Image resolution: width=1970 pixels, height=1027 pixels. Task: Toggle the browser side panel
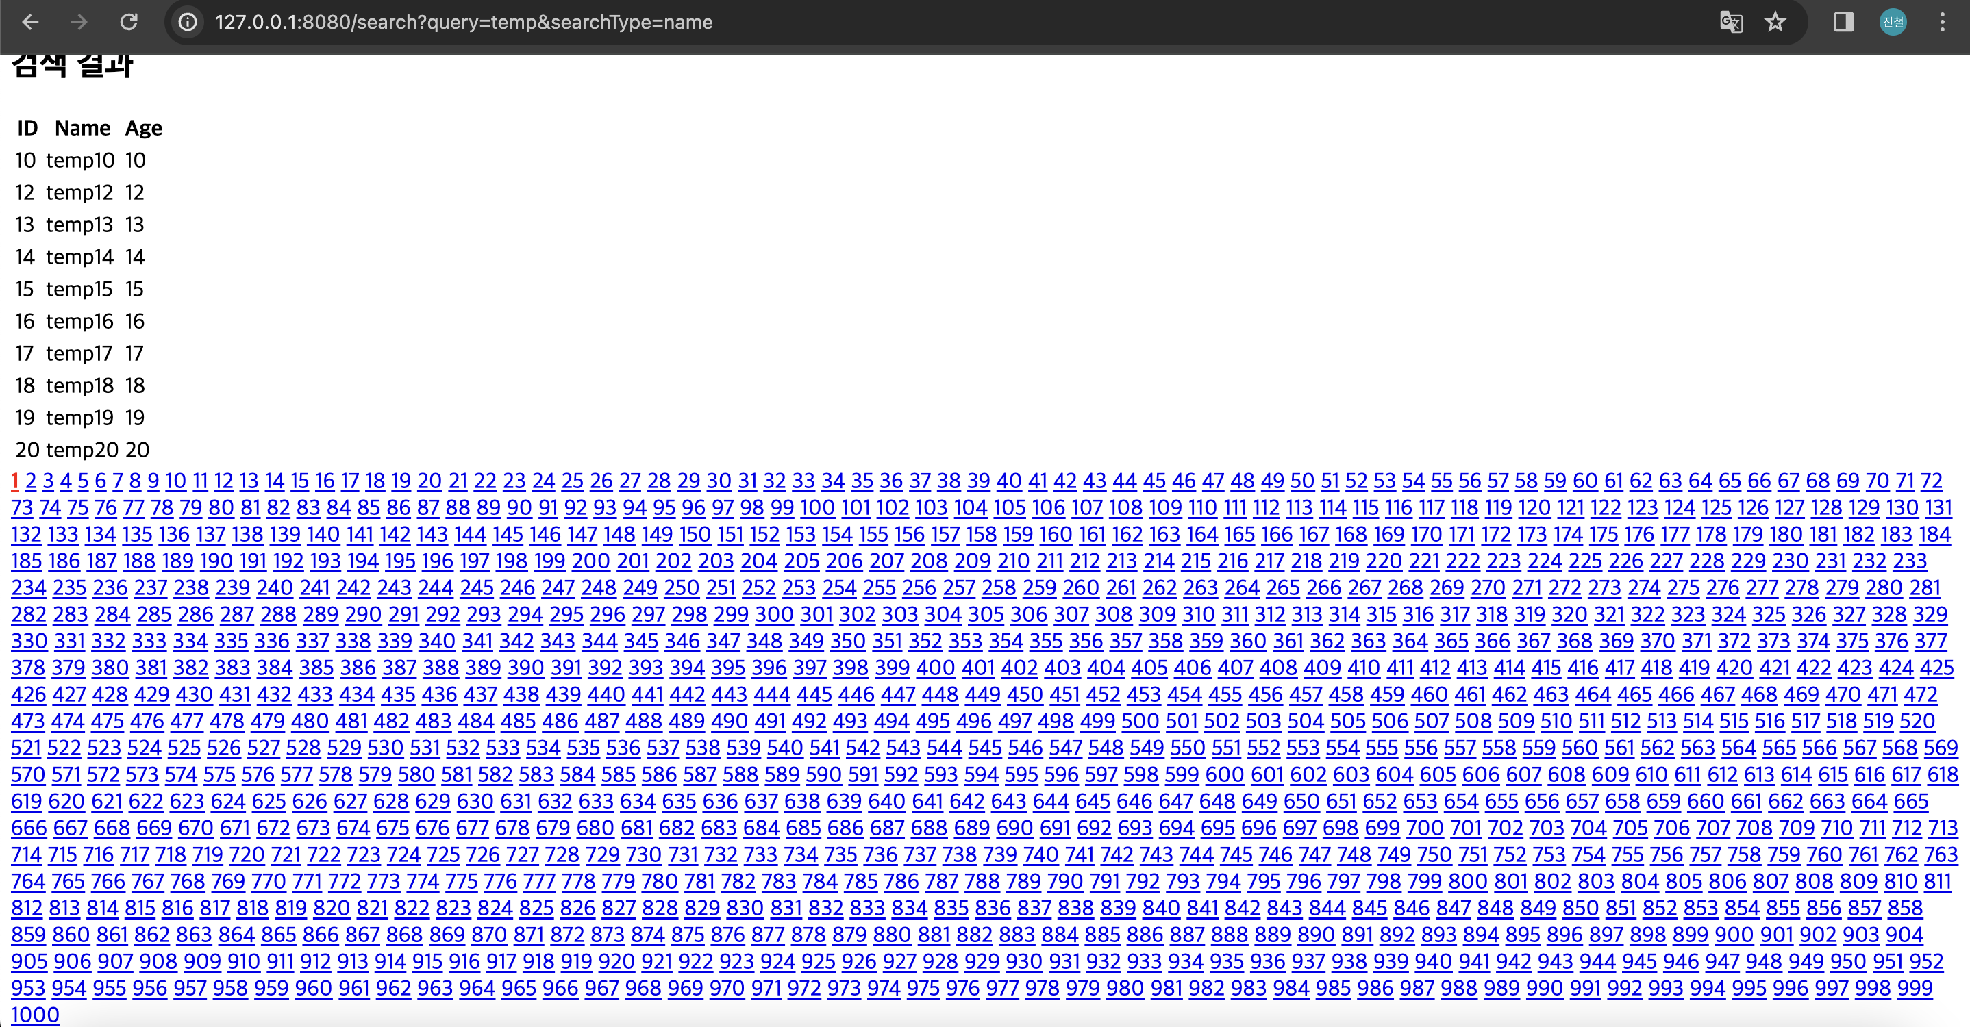pyautogui.click(x=1844, y=22)
